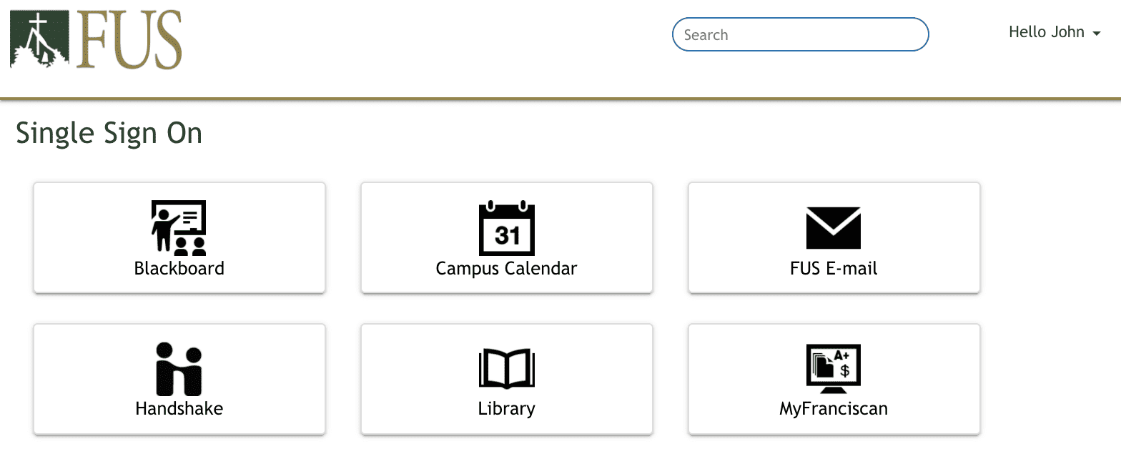
Task: Click the FUS logo in the header
Action: 96,39
